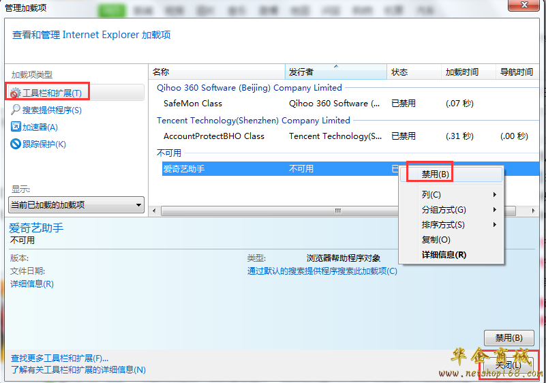Click the Accelerators arrow icon
Image resolution: width=546 pixels, height=383 pixels.
click(x=16, y=126)
